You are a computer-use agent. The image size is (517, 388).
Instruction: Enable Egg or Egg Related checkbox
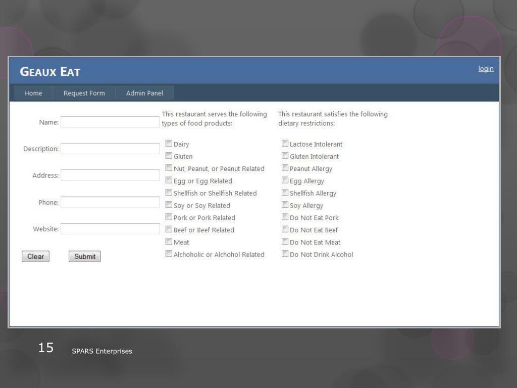click(169, 180)
